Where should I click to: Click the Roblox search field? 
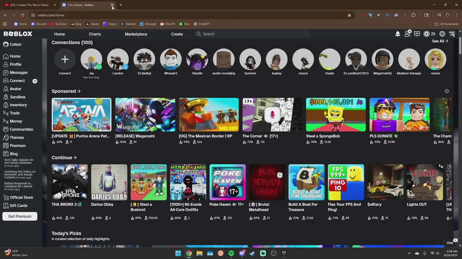point(252,34)
